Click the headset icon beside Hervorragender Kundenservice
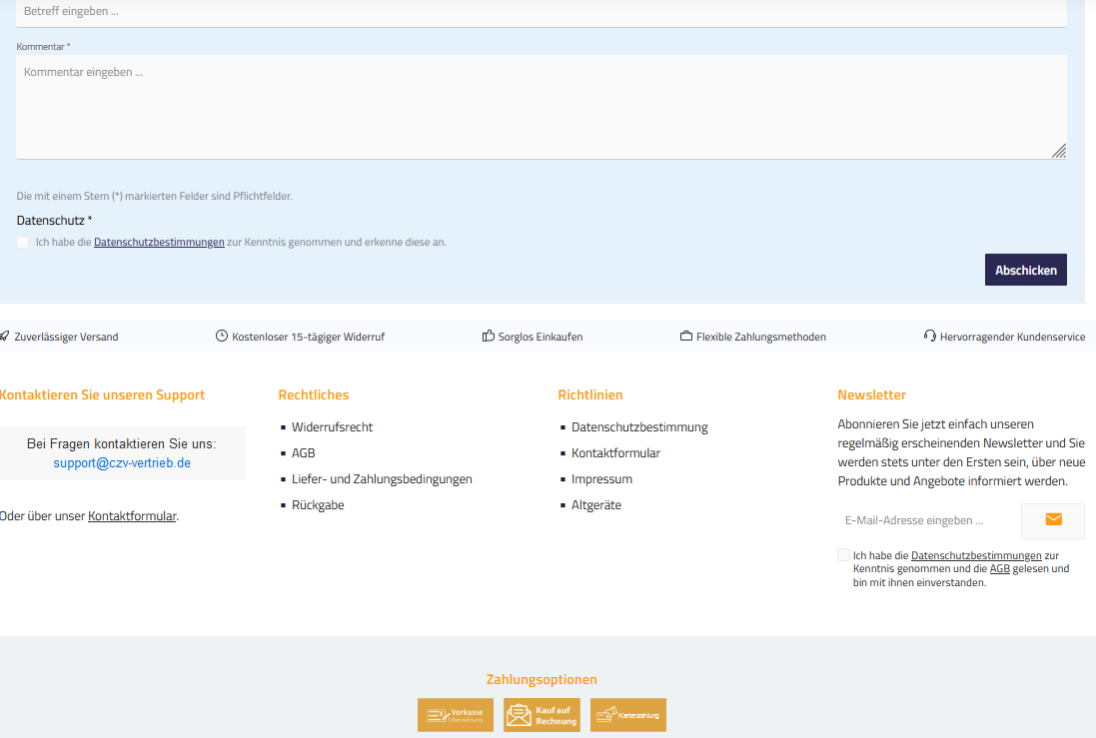The height and width of the screenshot is (738, 1096). [930, 337]
